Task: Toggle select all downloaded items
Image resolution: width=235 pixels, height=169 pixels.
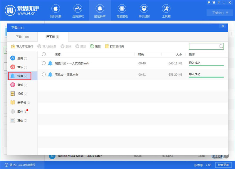Action: pos(44,54)
